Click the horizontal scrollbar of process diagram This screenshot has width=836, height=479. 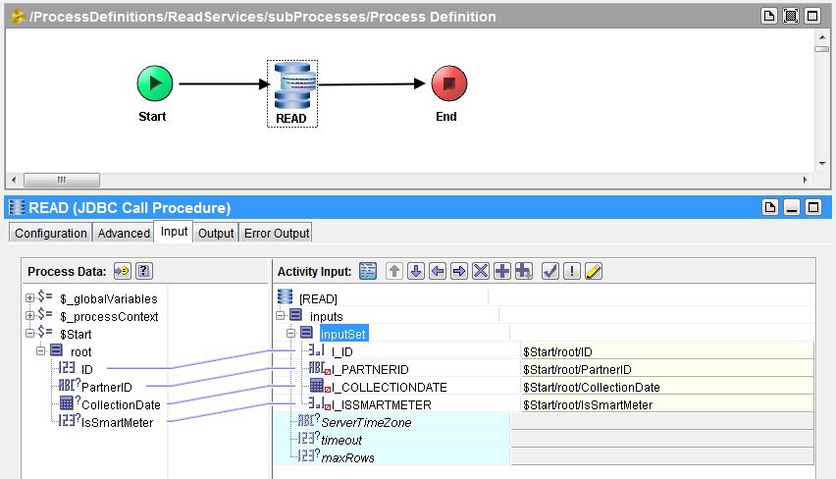pos(61,180)
